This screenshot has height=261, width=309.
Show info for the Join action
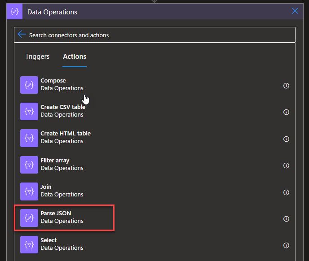tap(286, 192)
